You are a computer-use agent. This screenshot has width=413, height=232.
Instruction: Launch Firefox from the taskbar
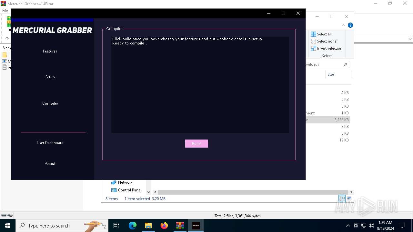[164, 226]
